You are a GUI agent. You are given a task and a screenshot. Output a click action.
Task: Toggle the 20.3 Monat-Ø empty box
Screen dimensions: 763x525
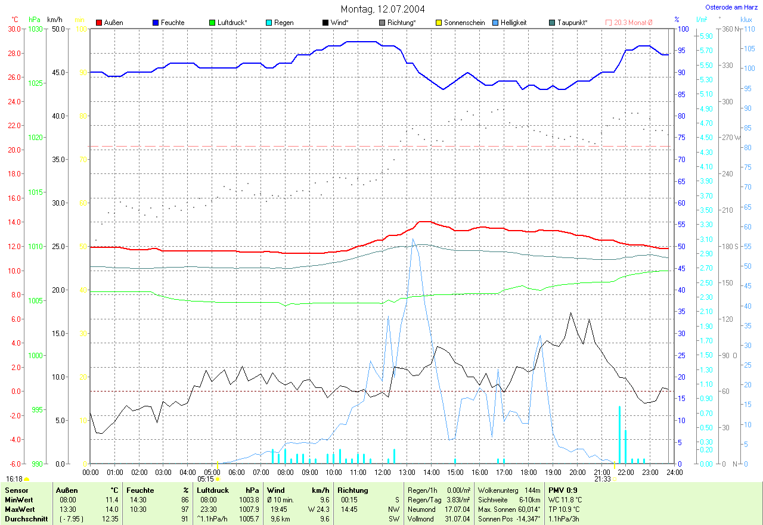[x=609, y=23]
